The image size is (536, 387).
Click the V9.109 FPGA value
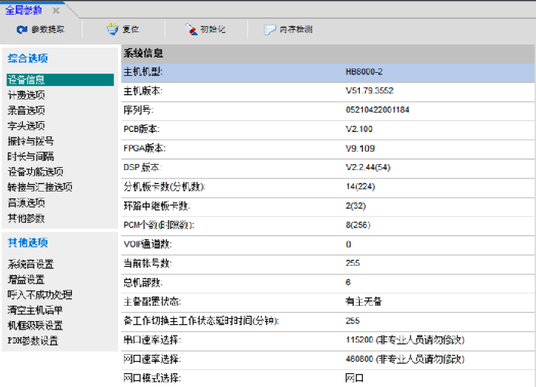[x=361, y=149]
